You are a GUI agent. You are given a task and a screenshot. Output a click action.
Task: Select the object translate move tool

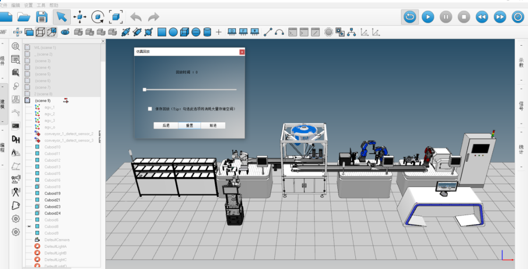click(x=79, y=17)
